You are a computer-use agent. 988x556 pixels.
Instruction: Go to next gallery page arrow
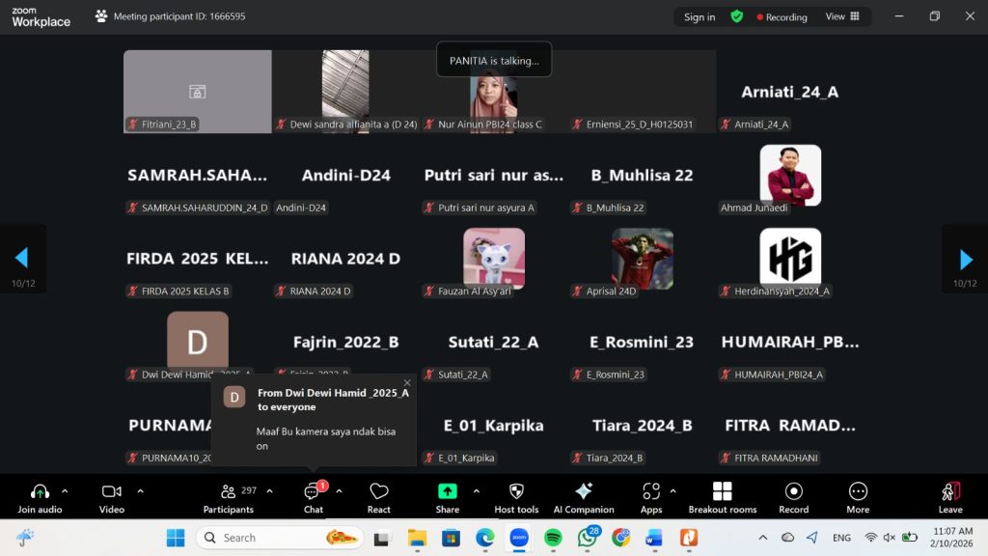(965, 259)
